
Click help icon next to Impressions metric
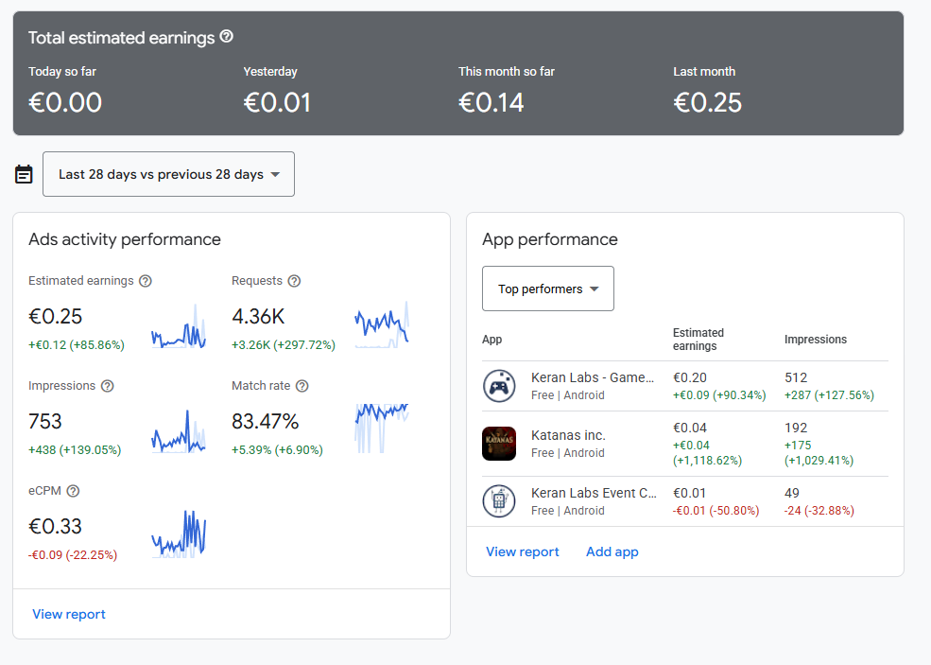[108, 386]
